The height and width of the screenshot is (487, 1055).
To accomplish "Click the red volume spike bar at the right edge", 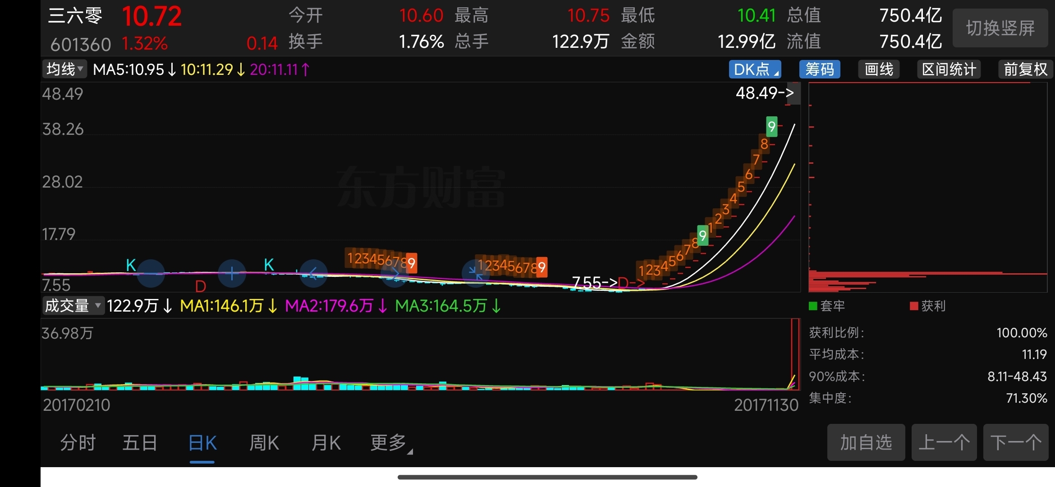I will [795, 354].
